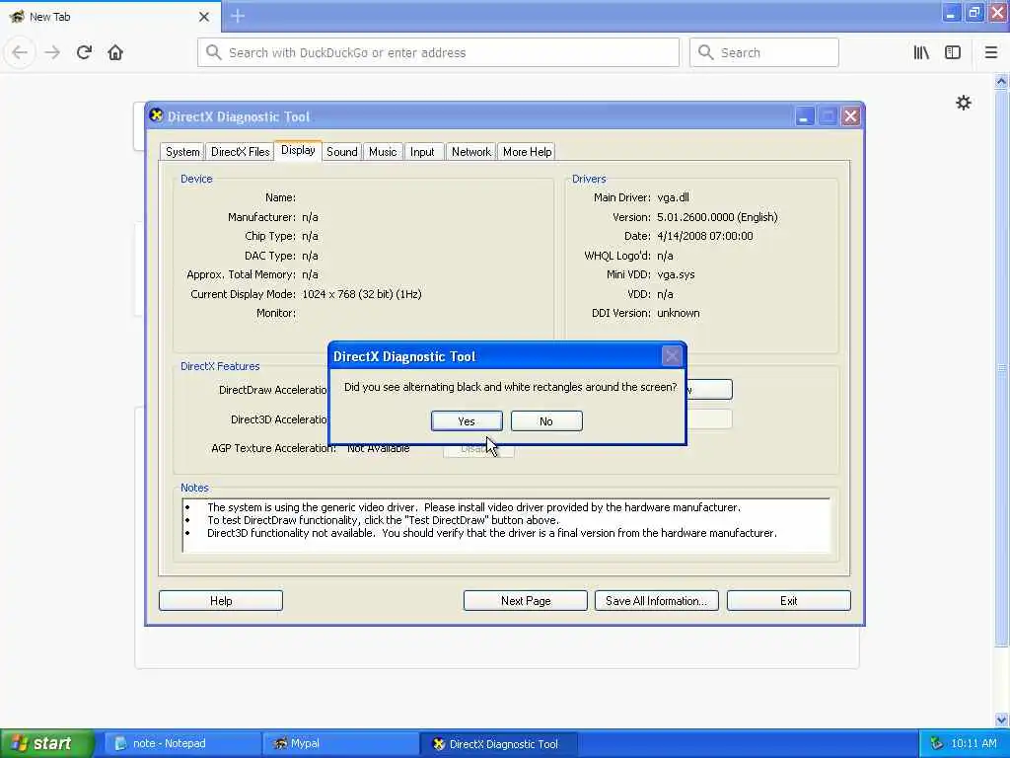Open a new tab with plus icon
This screenshot has width=1010, height=758.
(238, 16)
